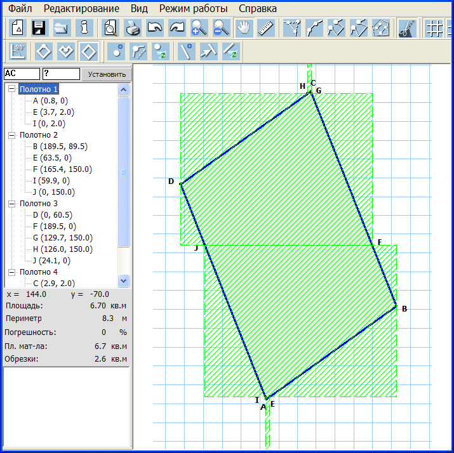Open the Редактирование menu
Image resolution: width=454 pixels, height=453 pixels.
point(81,9)
